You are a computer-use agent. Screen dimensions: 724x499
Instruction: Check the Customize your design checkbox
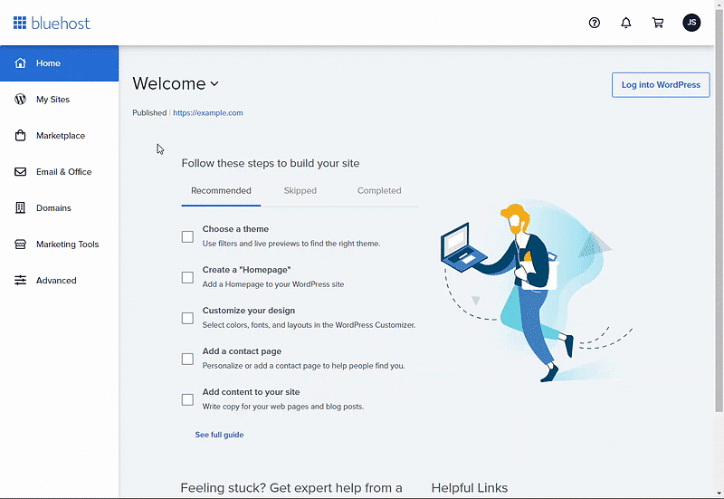187,319
